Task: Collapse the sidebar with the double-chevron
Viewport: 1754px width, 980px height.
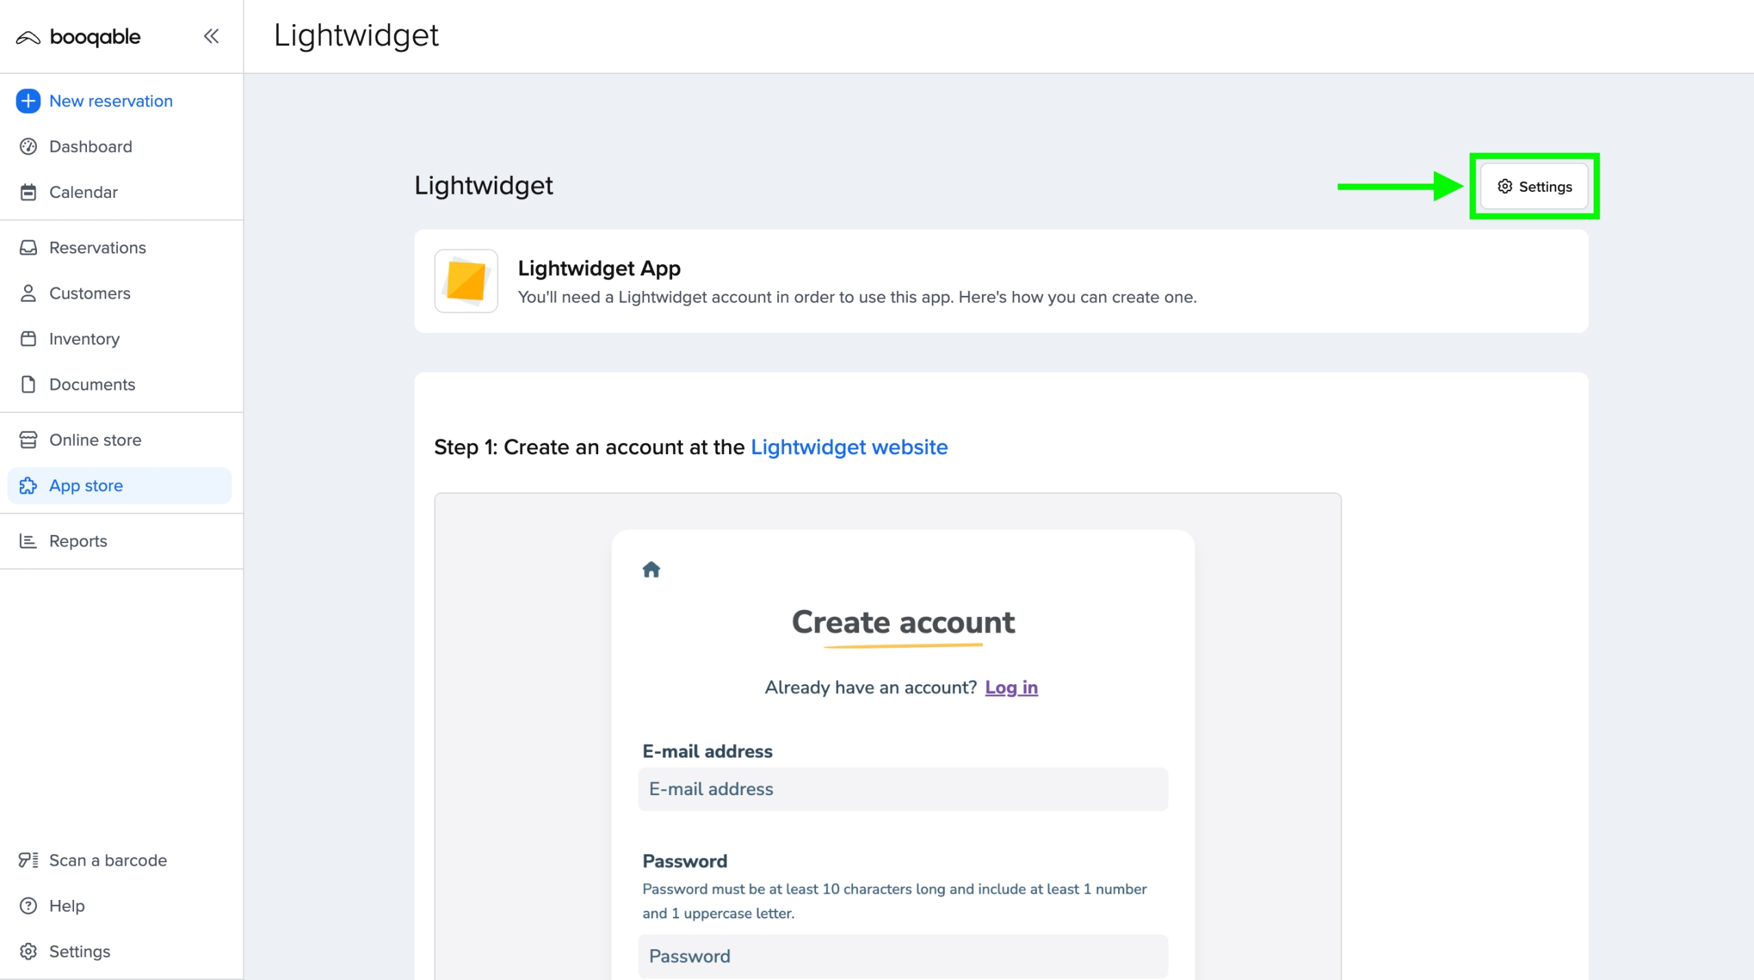Action: tap(211, 36)
